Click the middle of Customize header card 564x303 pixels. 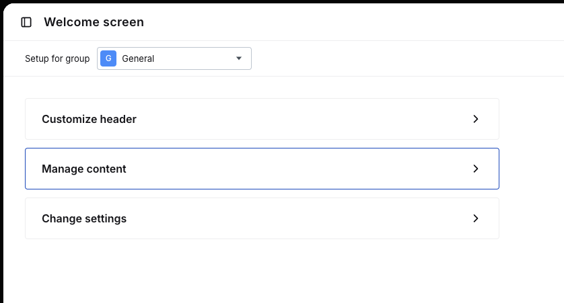point(262,119)
